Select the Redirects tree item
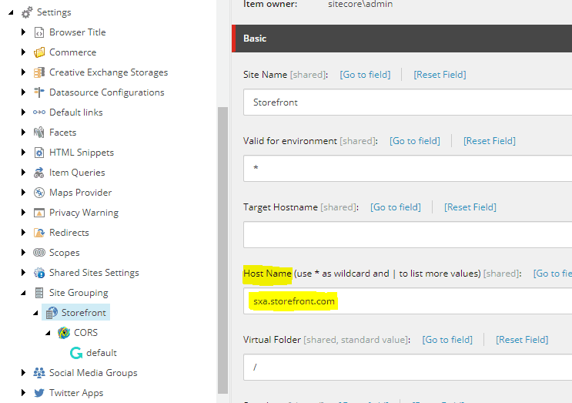The height and width of the screenshot is (403, 572). point(69,233)
